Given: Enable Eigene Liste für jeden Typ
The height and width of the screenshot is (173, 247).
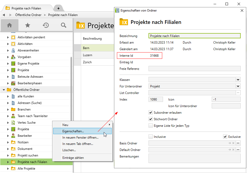Looking at the screenshot, I should click(151, 125).
